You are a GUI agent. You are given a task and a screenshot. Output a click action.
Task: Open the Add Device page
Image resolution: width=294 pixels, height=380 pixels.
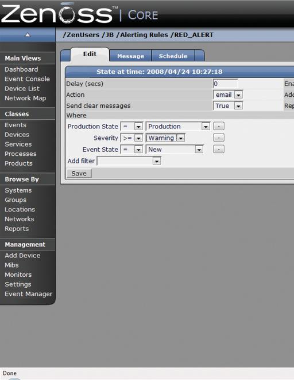pos(22,256)
